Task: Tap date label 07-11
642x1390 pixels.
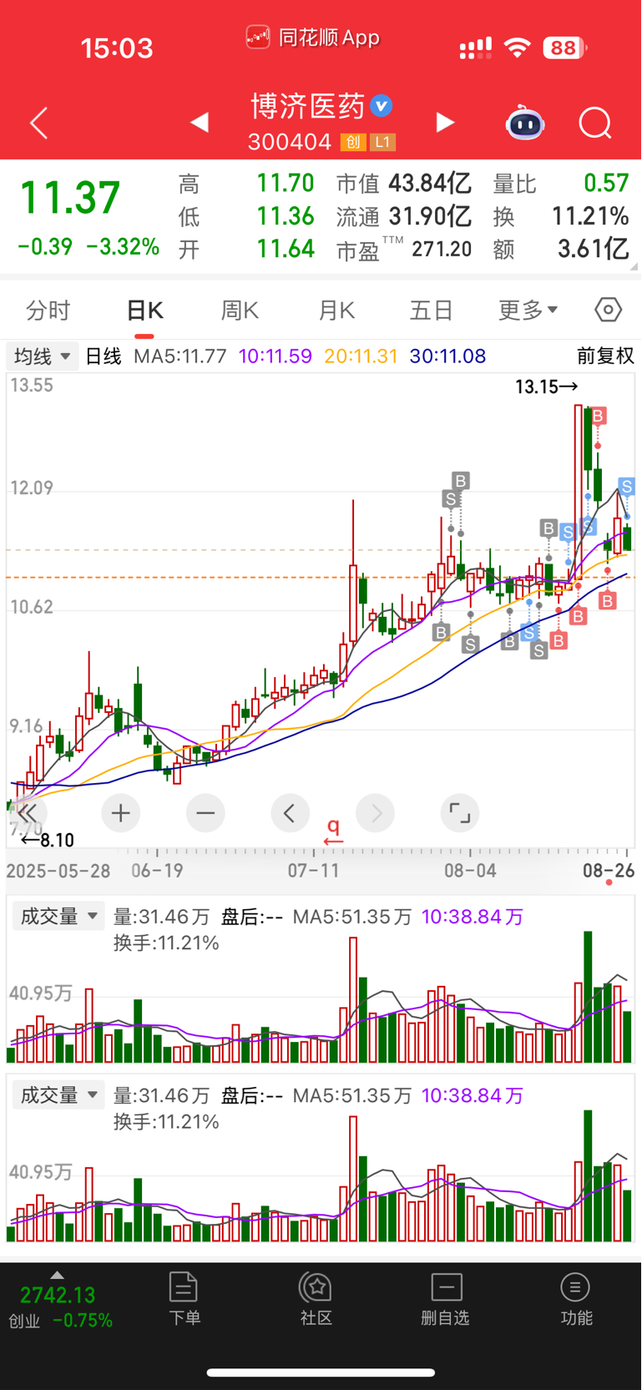Action: pos(313,871)
